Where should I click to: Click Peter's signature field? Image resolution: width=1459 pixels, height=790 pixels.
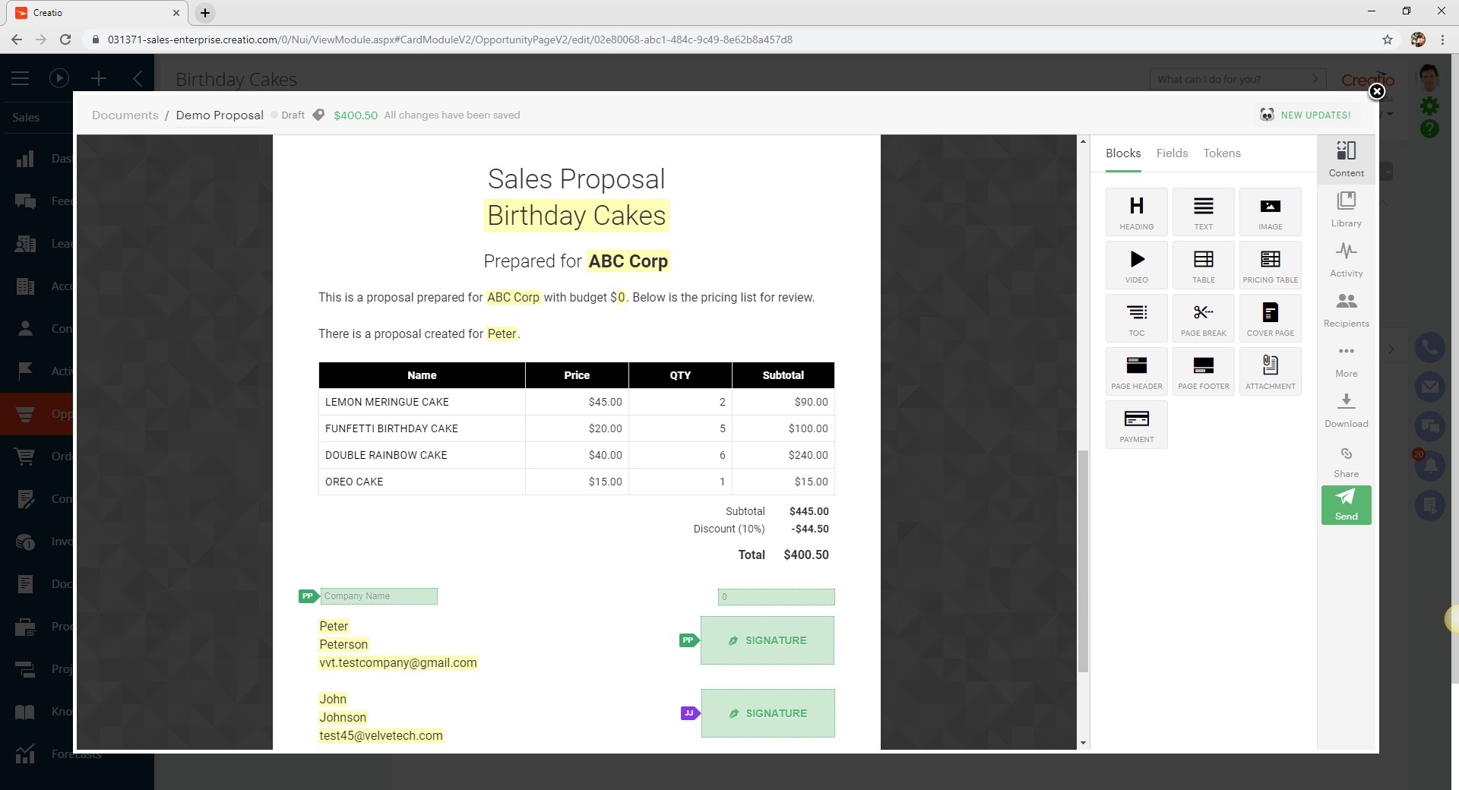[767, 640]
